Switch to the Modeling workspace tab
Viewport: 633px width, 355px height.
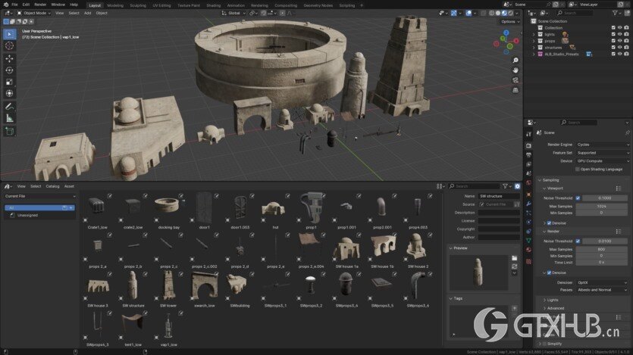[x=115, y=5]
